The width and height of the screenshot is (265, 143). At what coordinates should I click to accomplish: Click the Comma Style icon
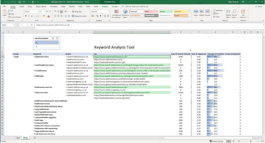pos(100,16)
